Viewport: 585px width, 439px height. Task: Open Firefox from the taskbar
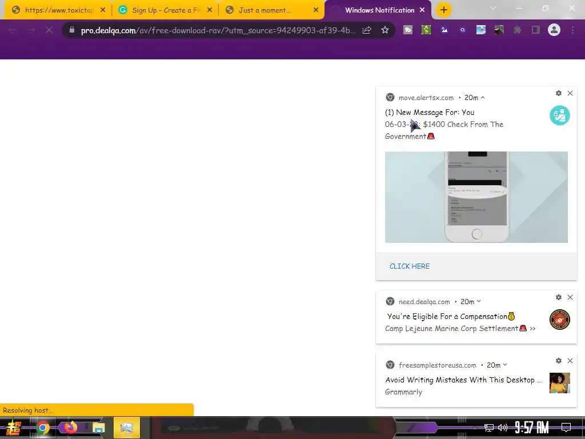70,428
